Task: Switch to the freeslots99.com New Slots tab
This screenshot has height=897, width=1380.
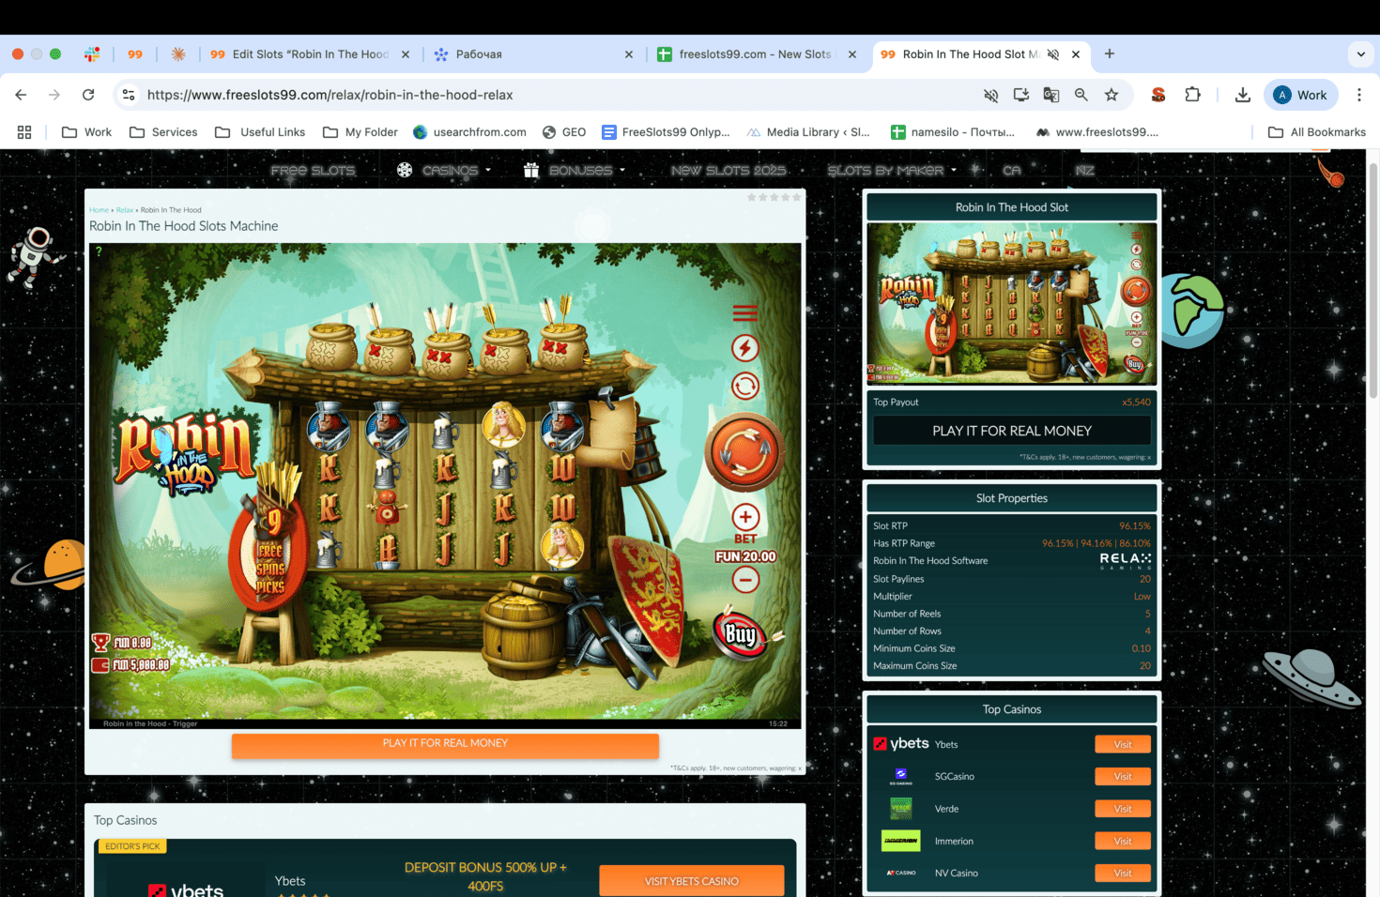Action: click(x=751, y=53)
